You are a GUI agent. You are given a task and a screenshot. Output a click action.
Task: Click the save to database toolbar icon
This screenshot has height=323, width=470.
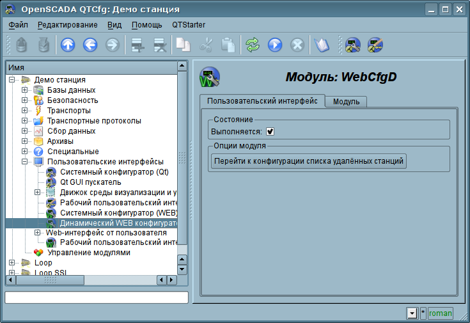(44, 45)
